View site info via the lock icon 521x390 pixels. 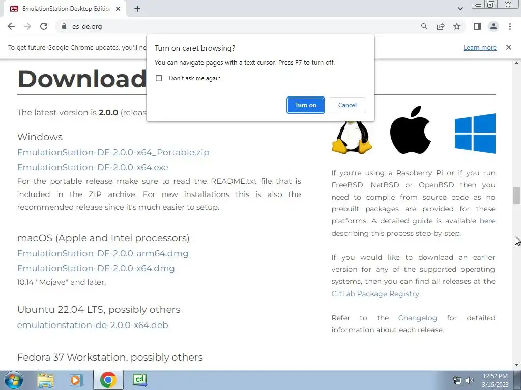[x=64, y=26]
